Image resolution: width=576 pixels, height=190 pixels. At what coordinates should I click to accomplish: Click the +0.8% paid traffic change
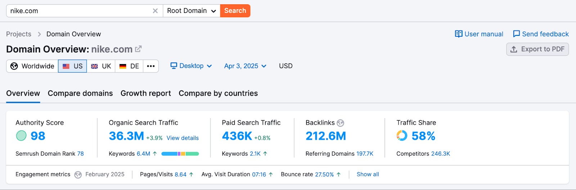click(262, 138)
